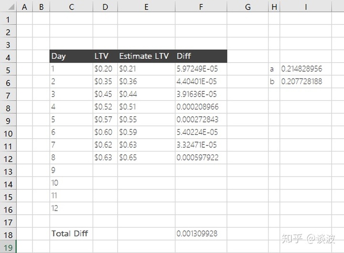Select LTV cell showing $0.52
The height and width of the screenshot is (253, 344).
click(105, 107)
